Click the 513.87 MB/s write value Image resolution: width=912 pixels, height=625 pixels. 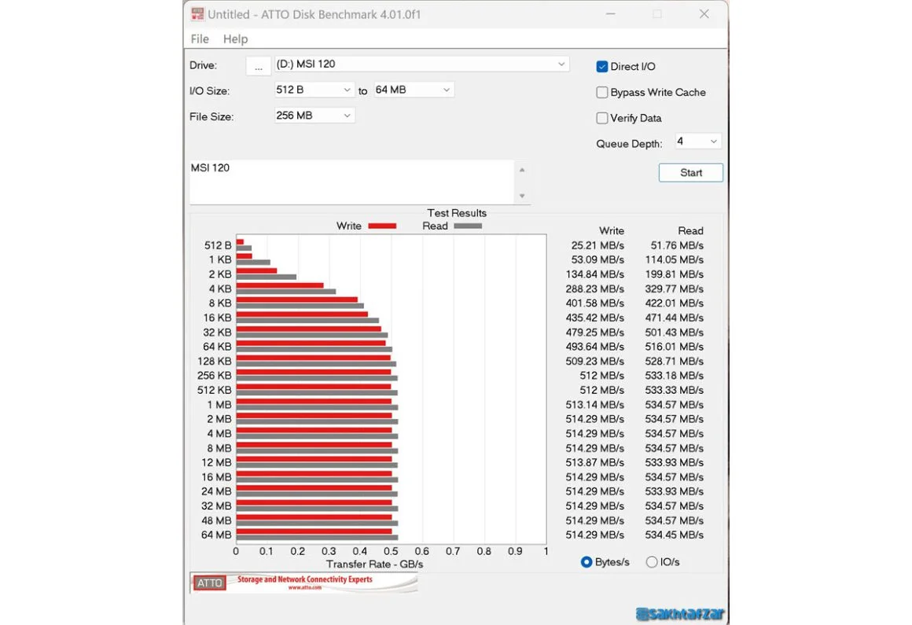(595, 463)
